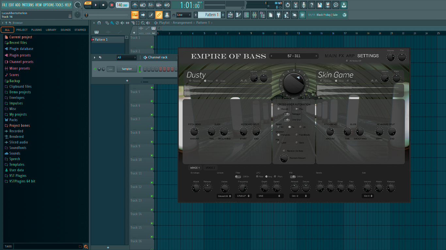The height and width of the screenshot is (250, 446).
Task: Open the Oct: -2 FM dropdown
Action: [x=299, y=196]
